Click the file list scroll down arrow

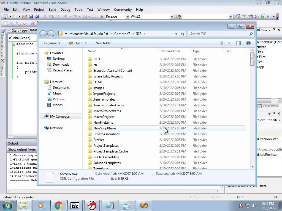(252, 167)
